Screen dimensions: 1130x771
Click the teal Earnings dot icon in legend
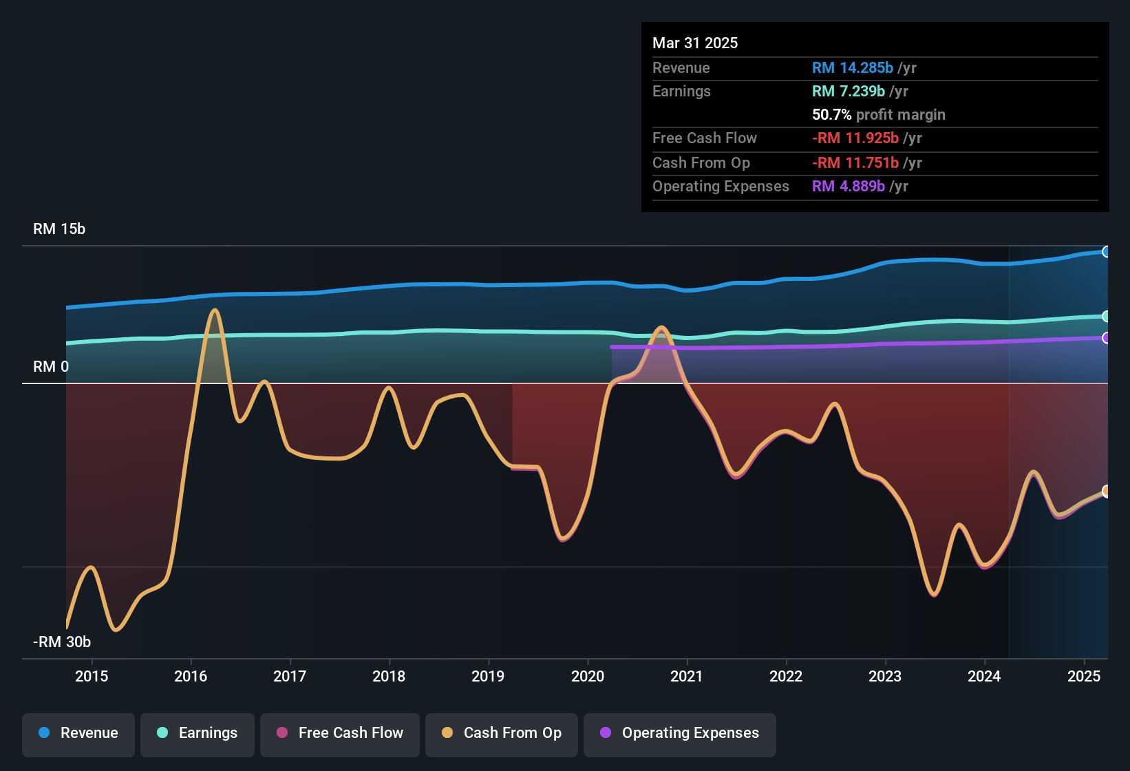click(163, 733)
